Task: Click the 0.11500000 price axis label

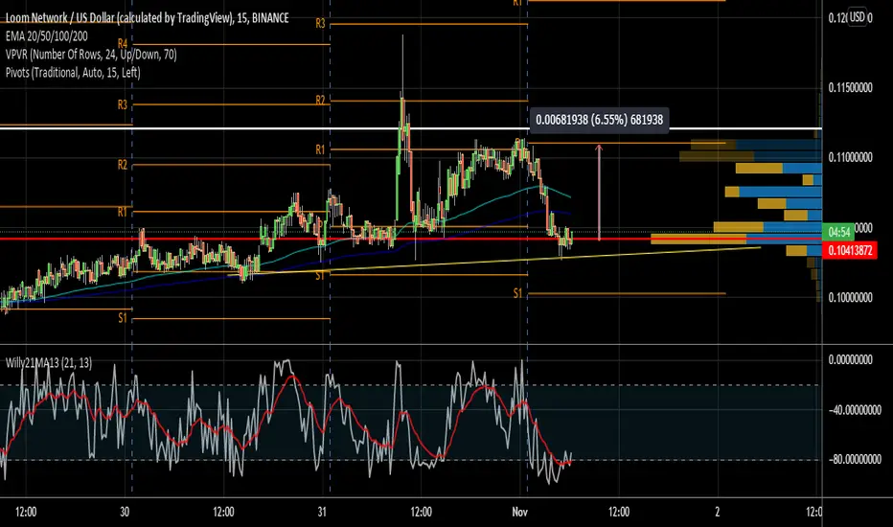Action: 850,88
